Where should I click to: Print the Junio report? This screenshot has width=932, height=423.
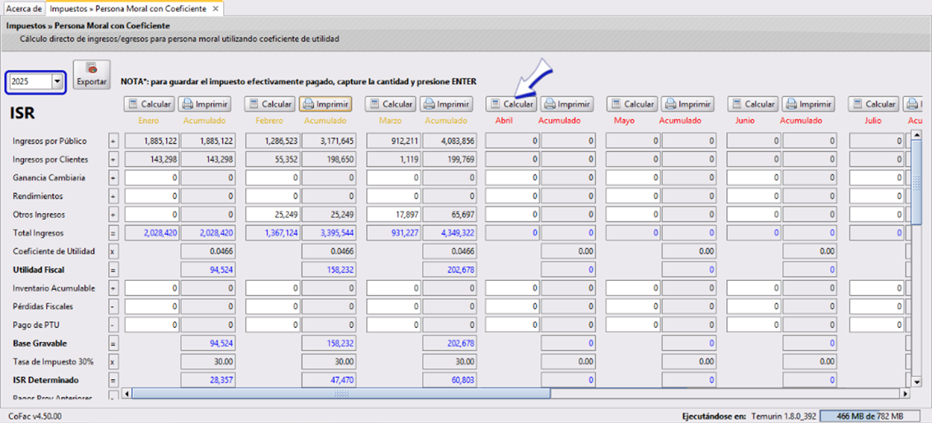click(808, 104)
